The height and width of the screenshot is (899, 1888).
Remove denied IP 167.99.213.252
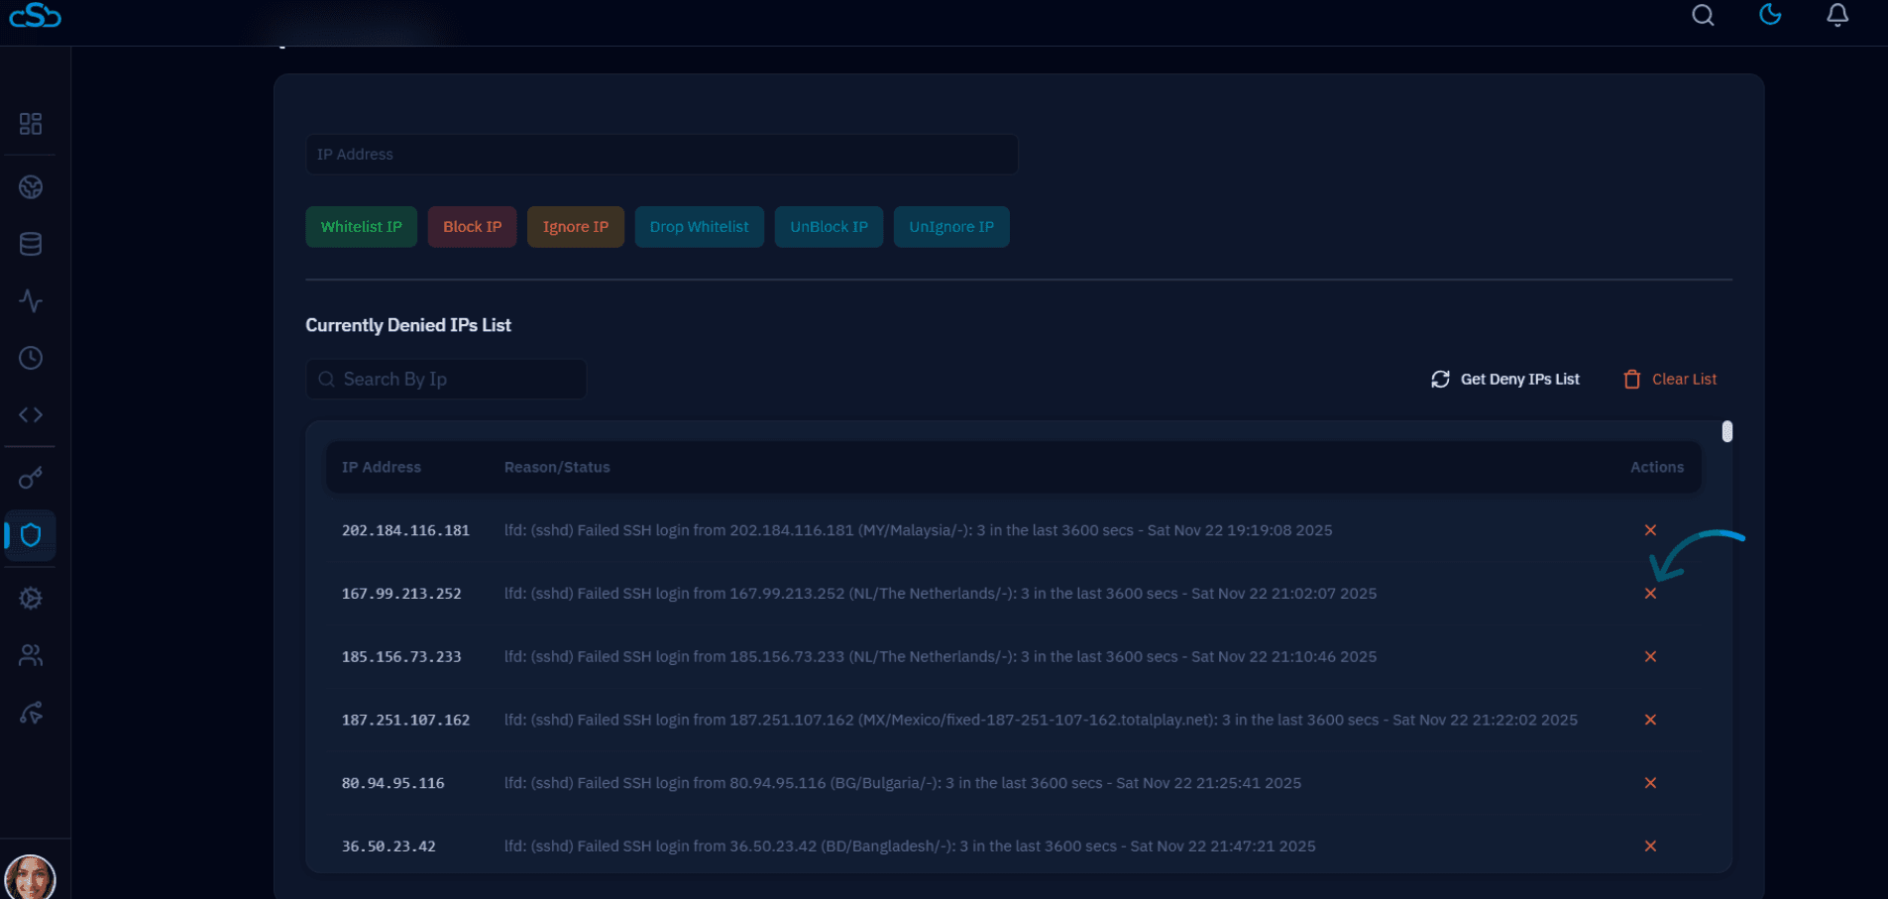pos(1650,594)
